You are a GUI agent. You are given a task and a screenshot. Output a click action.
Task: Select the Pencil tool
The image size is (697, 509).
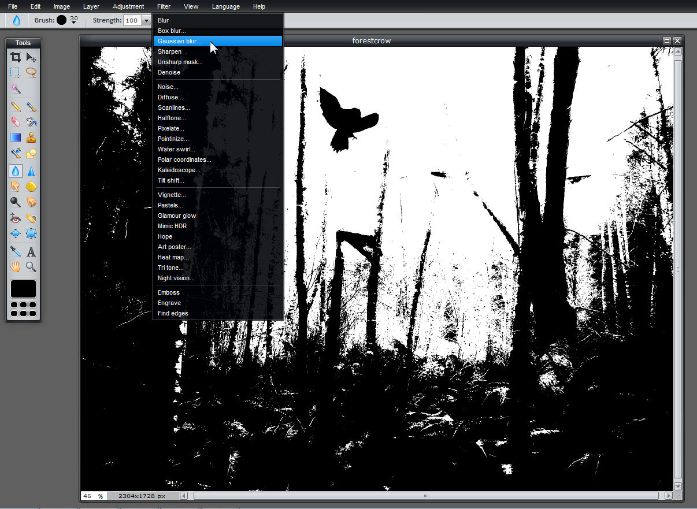click(x=16, y=106)
